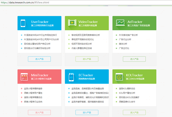The image size is (172, 117).
Task: Click PC服务软件和APP及公司用户行为分析 item
Action: 42,40
